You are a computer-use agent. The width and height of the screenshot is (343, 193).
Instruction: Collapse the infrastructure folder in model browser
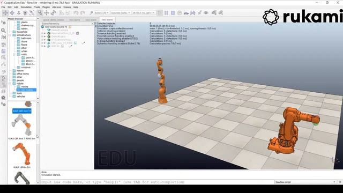10,35
